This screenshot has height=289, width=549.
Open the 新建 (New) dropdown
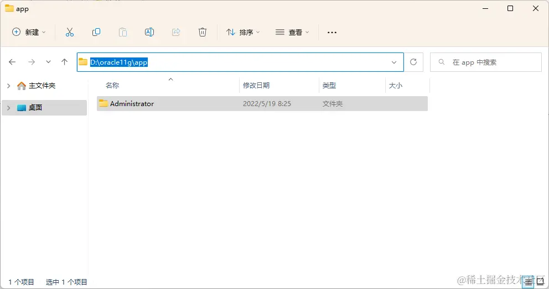[29, 32]
